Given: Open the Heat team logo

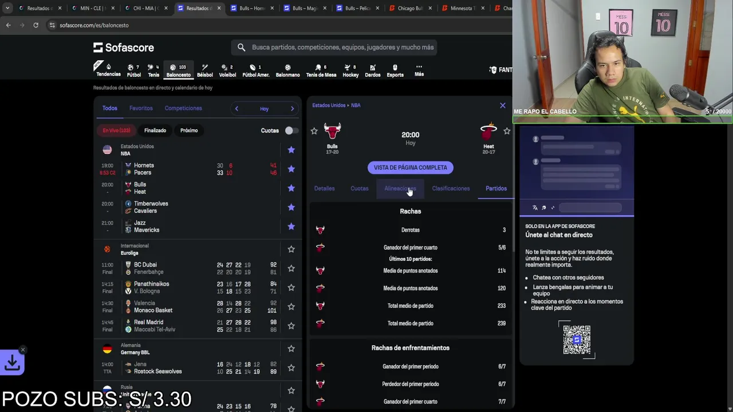Looking at the screenshot, I should click(488, 132).
